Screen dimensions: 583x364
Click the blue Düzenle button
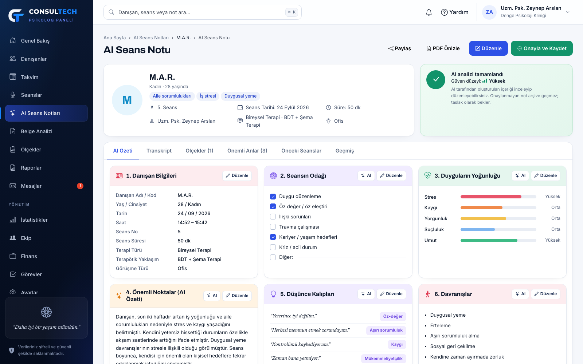[488, 48]
